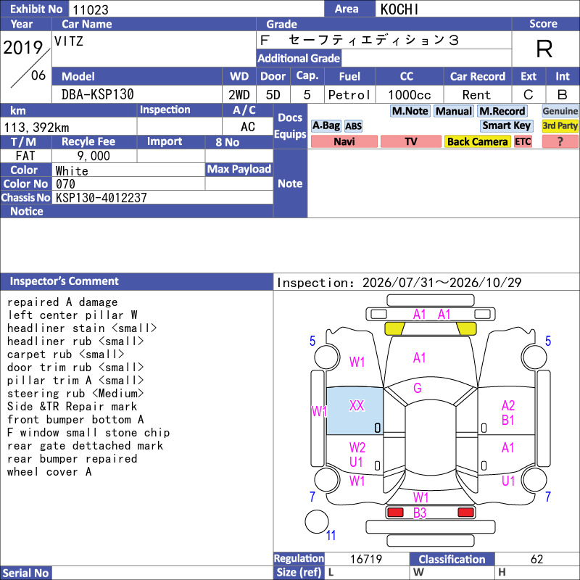Image resolution: width=580 pixels, height=580 pixels.
Task: Click the area value KOCHI
Action: click(x=399, y=9)
